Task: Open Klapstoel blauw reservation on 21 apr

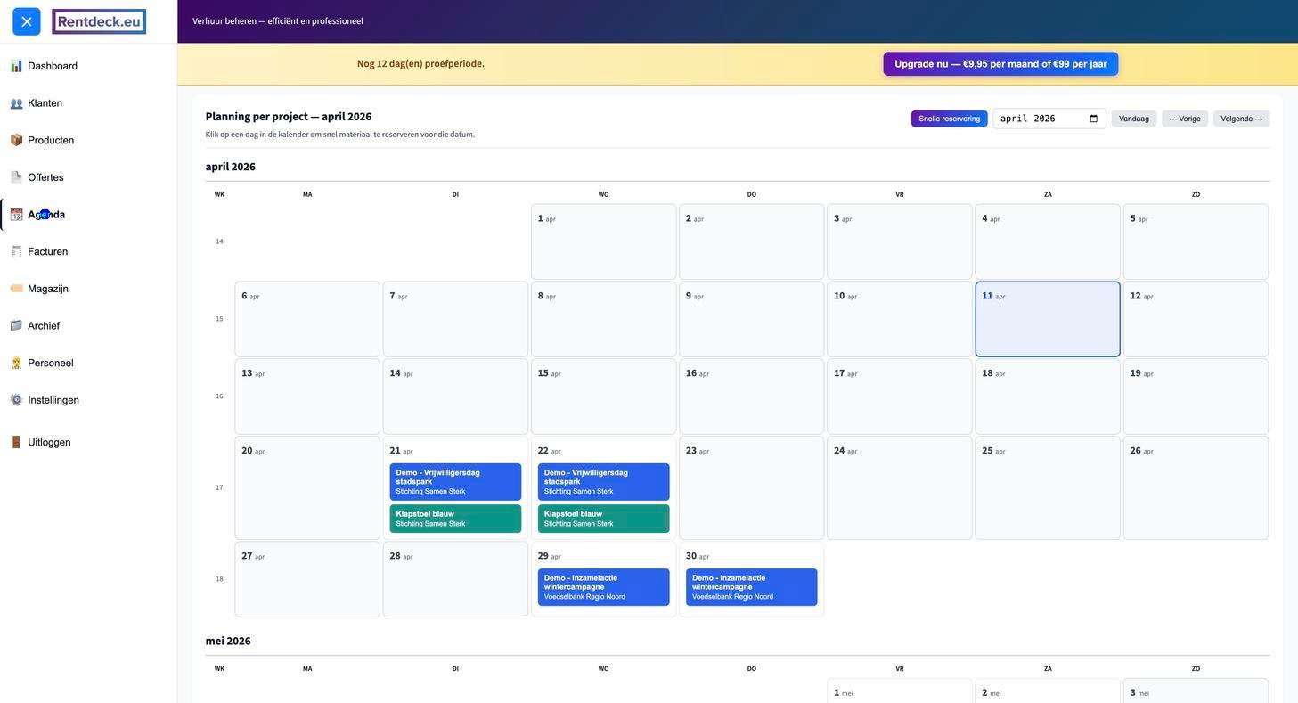Action: (455, 519)
